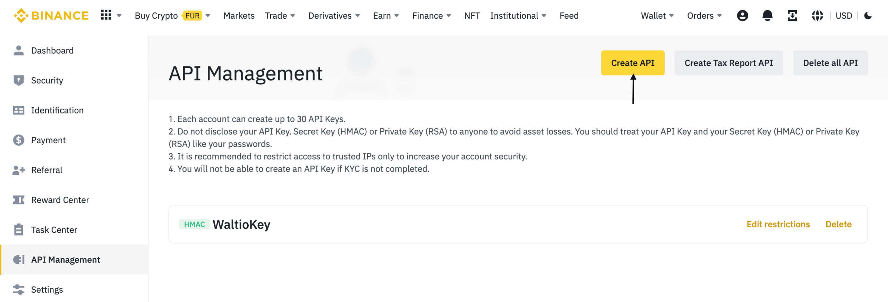Open the user profile icon
Viewport: 888px width, 302px height.
pyautogui.click(x=742, y=16)
